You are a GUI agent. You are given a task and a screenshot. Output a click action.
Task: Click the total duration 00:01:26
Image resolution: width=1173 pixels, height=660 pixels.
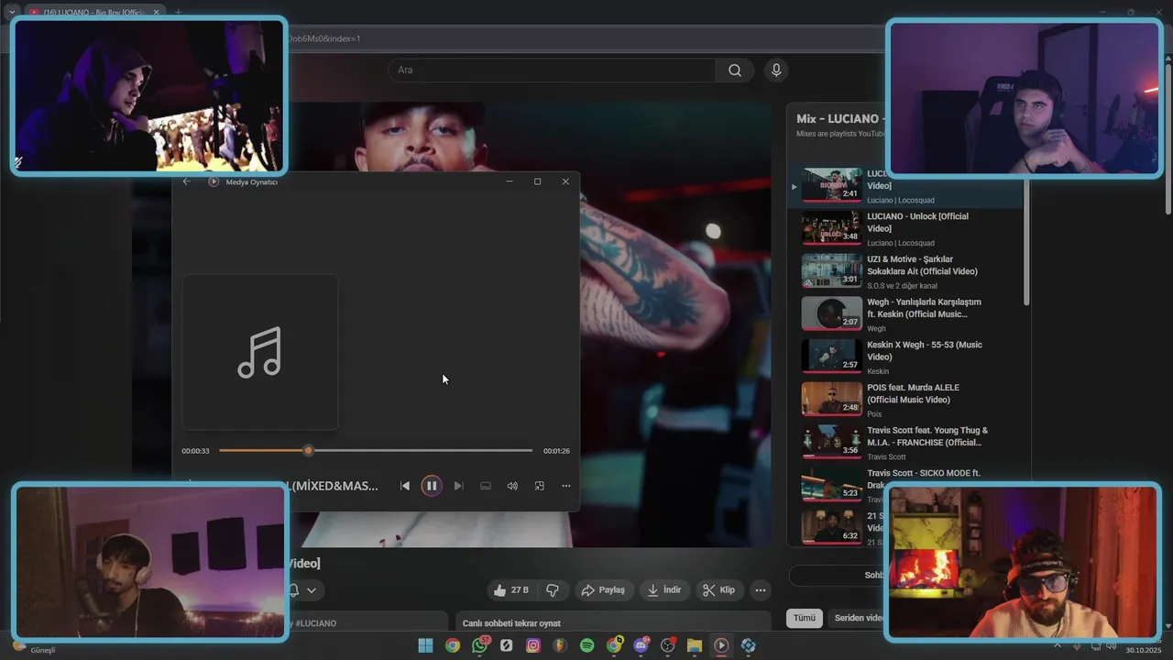coord(556,451)
